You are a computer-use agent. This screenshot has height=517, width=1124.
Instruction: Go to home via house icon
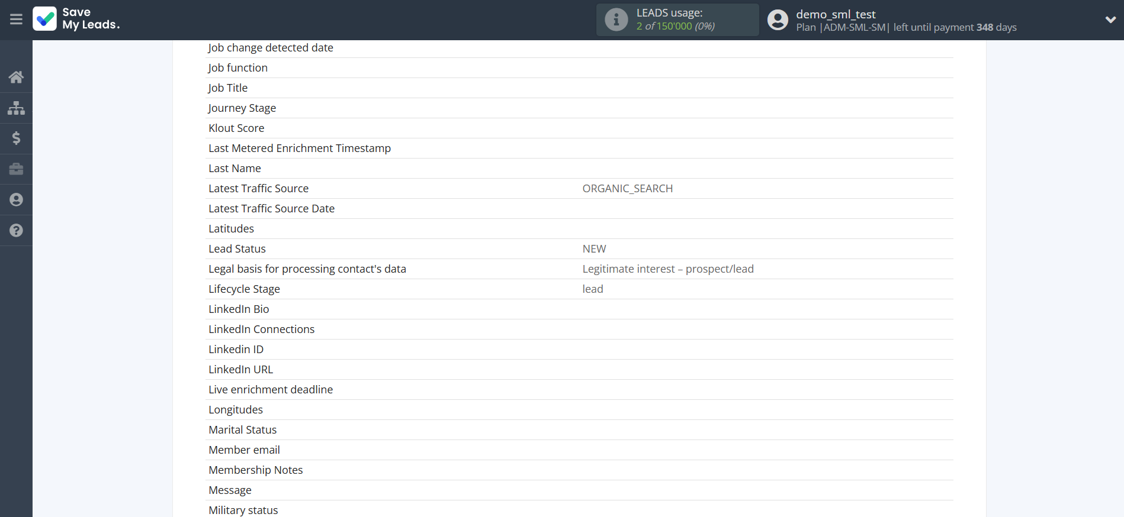tap(16, 77)
